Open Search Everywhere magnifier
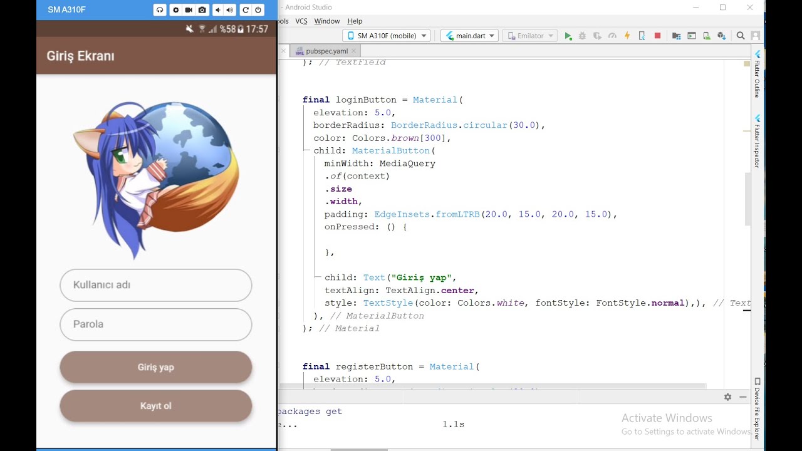The height and width of the screenshot is (451, 802). click(x=741, y=36)
